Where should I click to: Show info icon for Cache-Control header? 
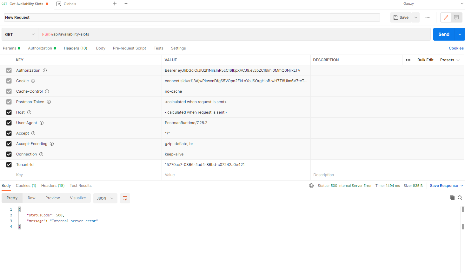coord(47,91)
